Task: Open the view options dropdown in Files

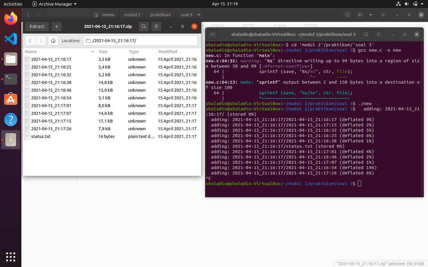Action: tap(370, 15)
